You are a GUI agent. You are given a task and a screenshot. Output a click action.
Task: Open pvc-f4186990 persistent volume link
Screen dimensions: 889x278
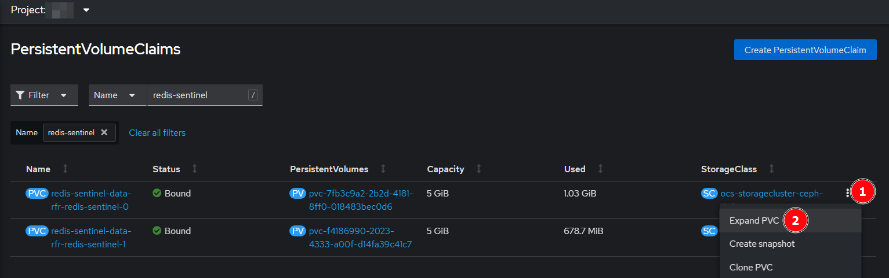(360, 238)
